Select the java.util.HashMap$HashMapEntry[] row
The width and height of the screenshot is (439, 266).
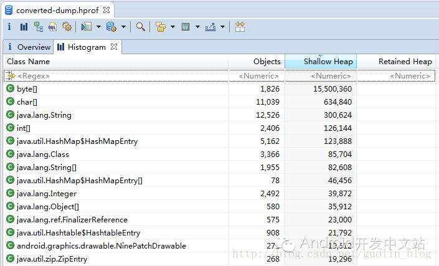tap(219, 180)
